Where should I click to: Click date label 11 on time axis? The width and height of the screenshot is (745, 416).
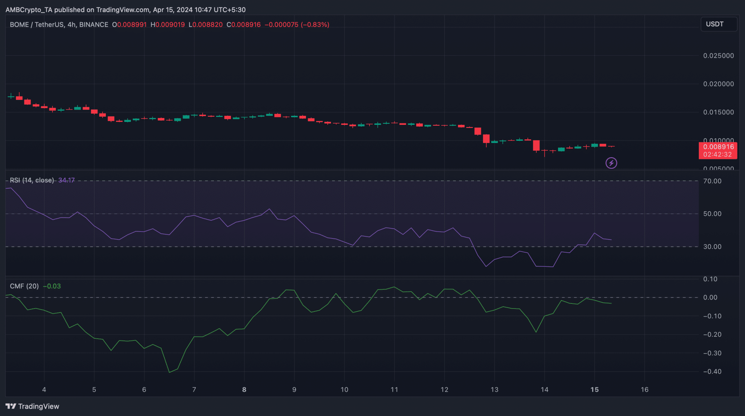[394, 390]
